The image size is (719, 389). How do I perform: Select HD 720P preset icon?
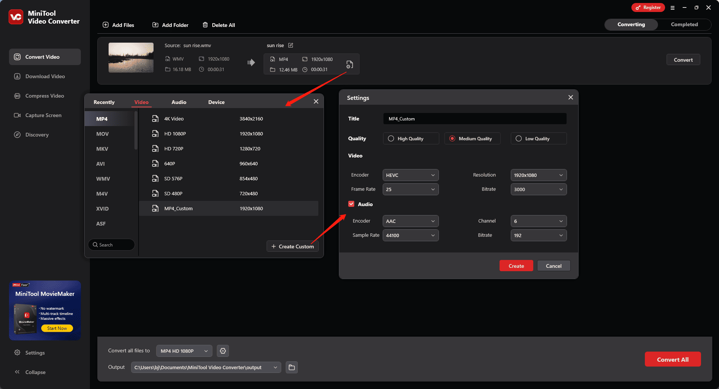(x=155, y=148)
